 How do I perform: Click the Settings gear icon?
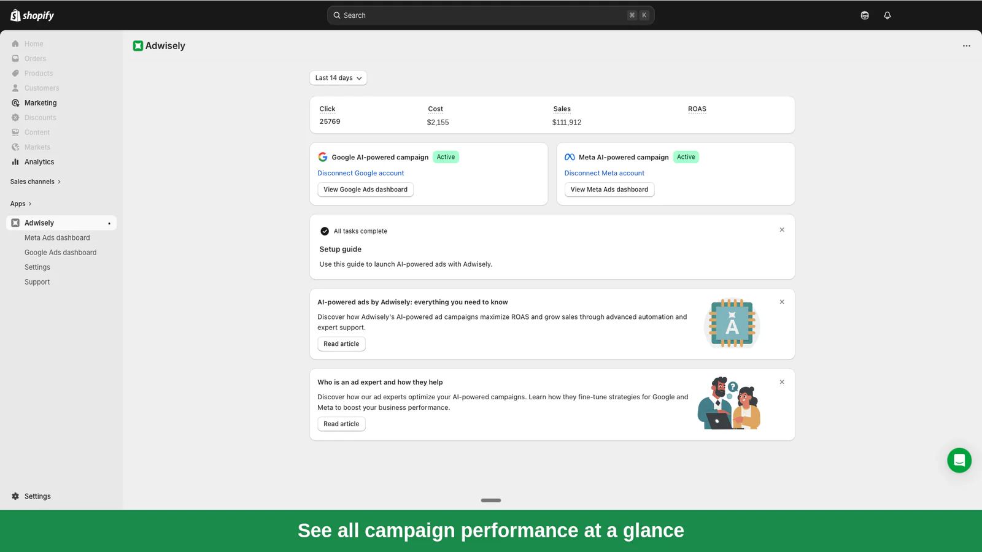click(15, 496)
